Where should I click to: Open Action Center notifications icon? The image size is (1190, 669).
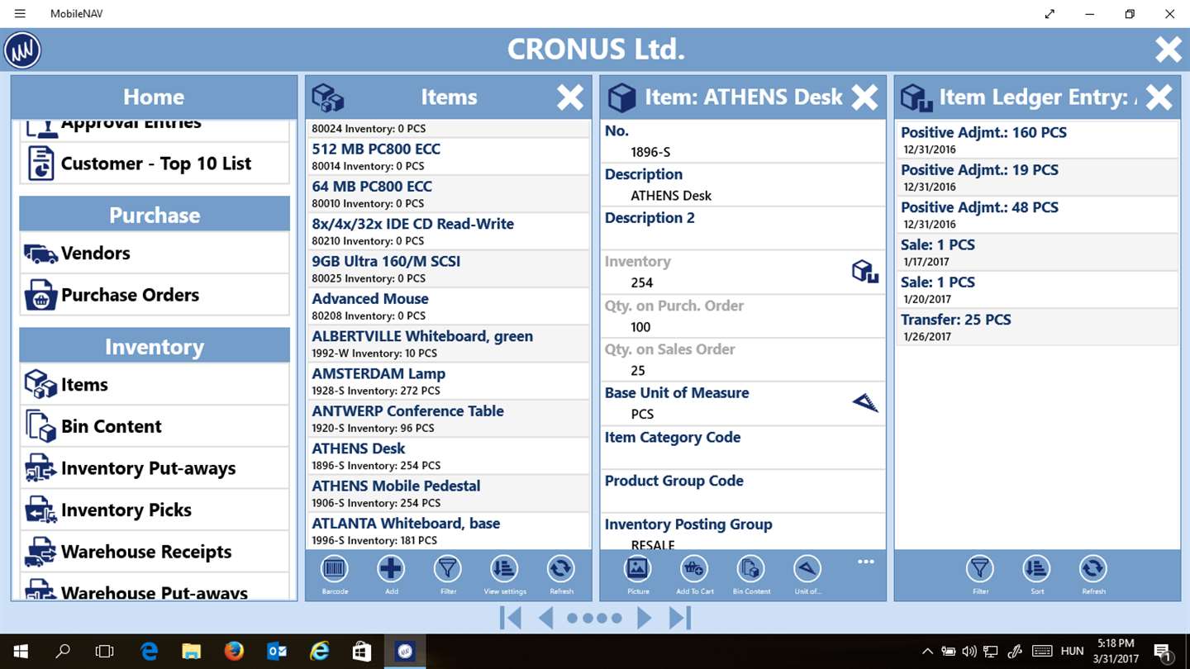click(x=1162, y=652)
